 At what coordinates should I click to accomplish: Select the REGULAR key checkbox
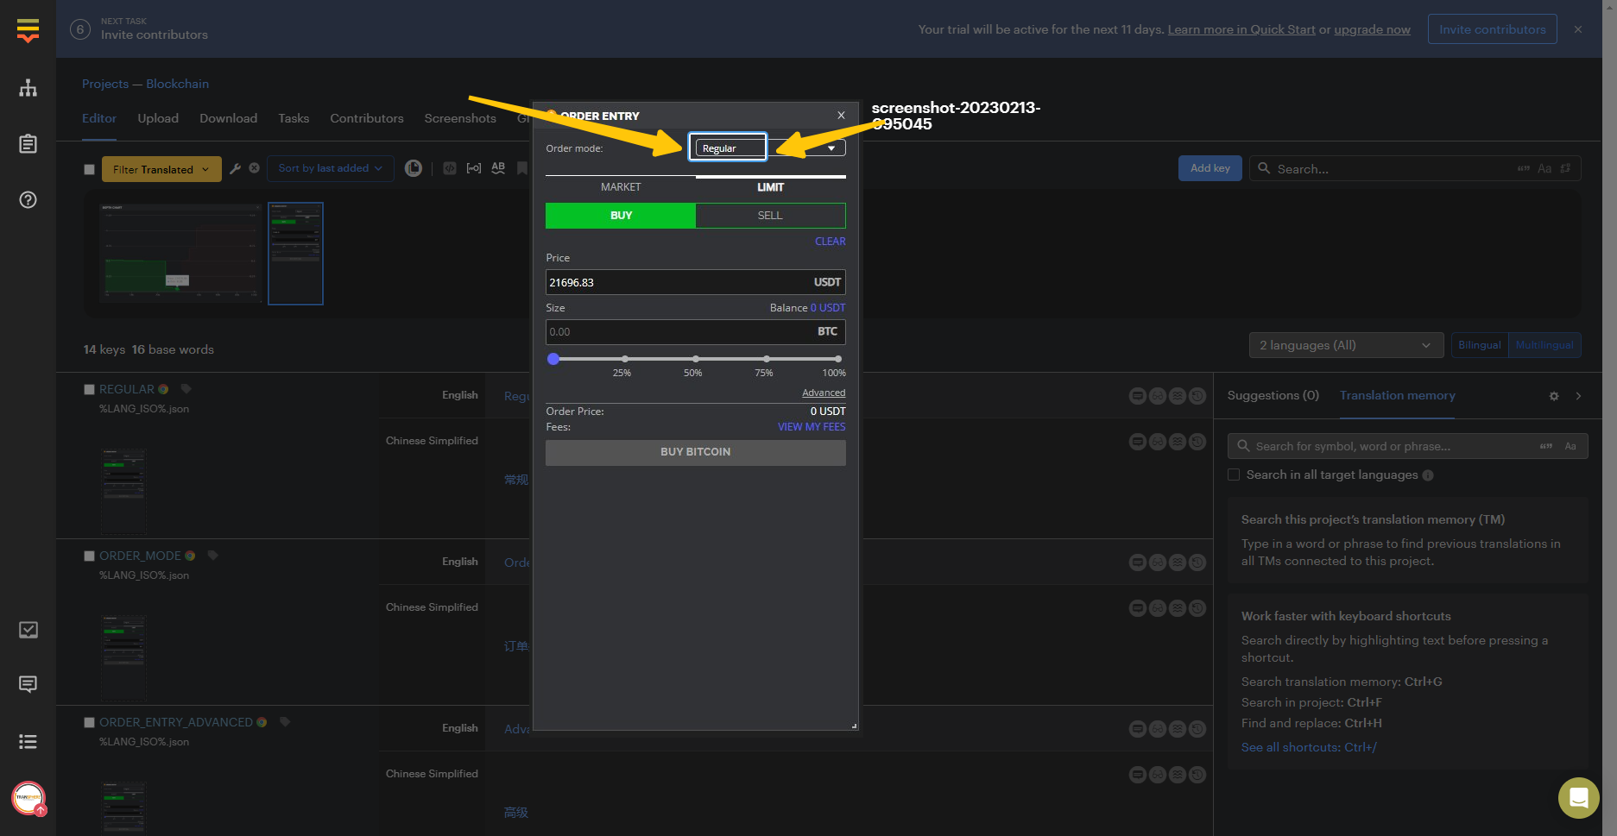point(89,388)
